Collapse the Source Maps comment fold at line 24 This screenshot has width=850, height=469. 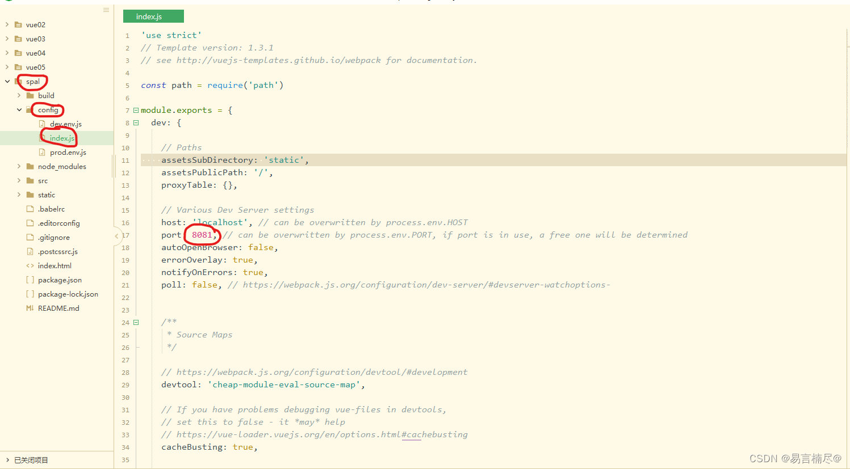[136, 322]
